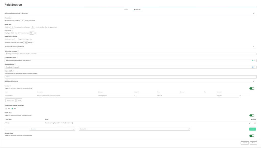Open the Duration dropdown
Screen dimensions: 261x148
[53, 129]
